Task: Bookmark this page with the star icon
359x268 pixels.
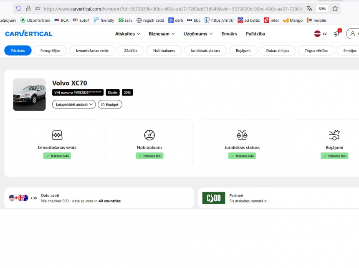Action: tap(335, 9)
